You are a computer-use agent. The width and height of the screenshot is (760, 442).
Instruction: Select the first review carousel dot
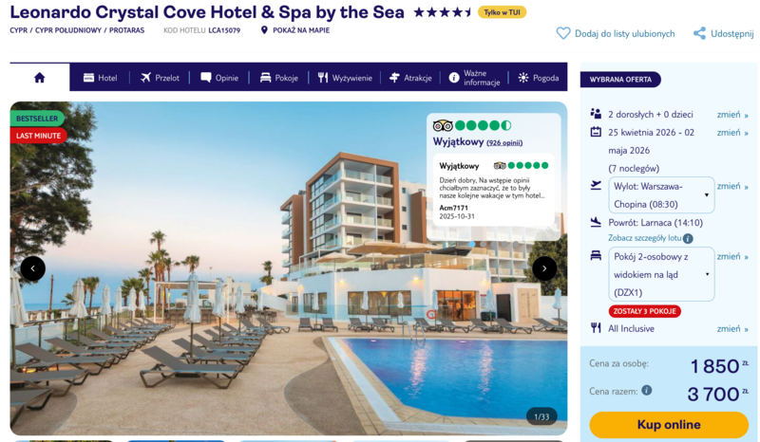[x=472, y=245]
